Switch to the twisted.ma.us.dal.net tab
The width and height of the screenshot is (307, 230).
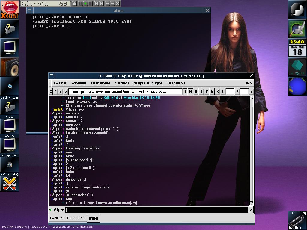(x=68, y=218)
